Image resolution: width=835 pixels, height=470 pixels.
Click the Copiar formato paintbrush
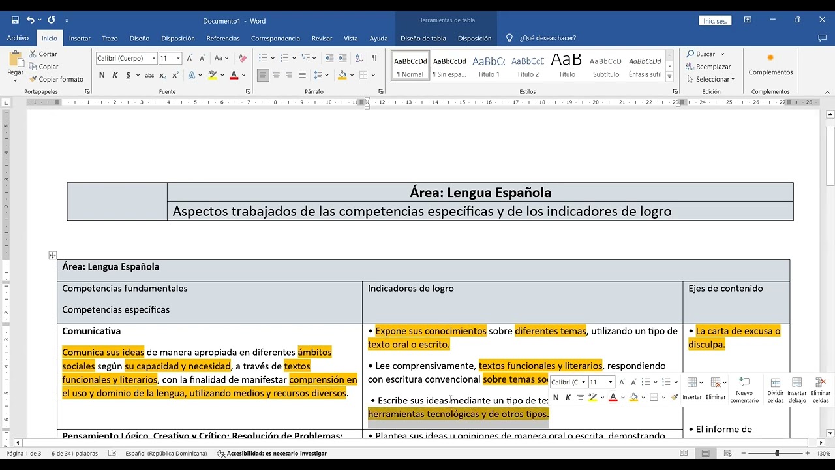[33, 79]
